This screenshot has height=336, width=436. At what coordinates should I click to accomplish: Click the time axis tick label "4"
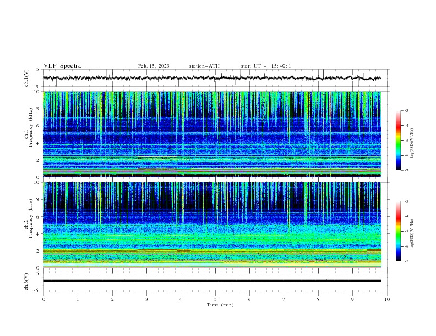click(181, 299)
